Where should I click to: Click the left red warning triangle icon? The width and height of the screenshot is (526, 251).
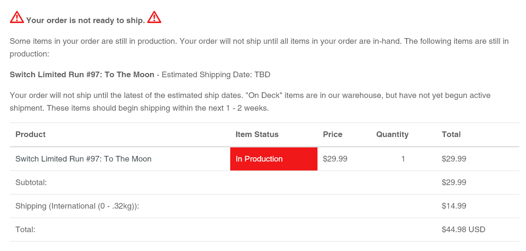point(17,17)
